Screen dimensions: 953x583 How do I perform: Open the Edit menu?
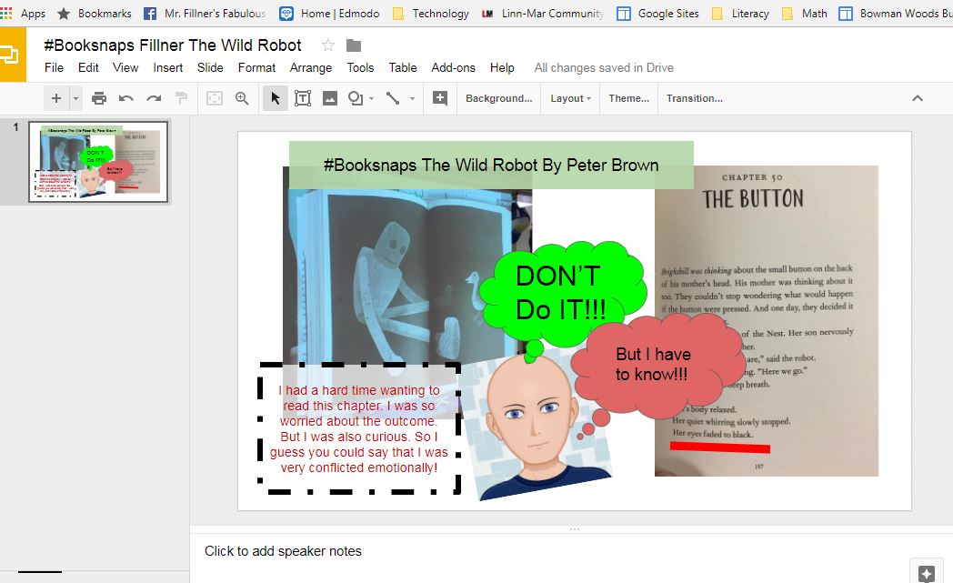[88, 68]
